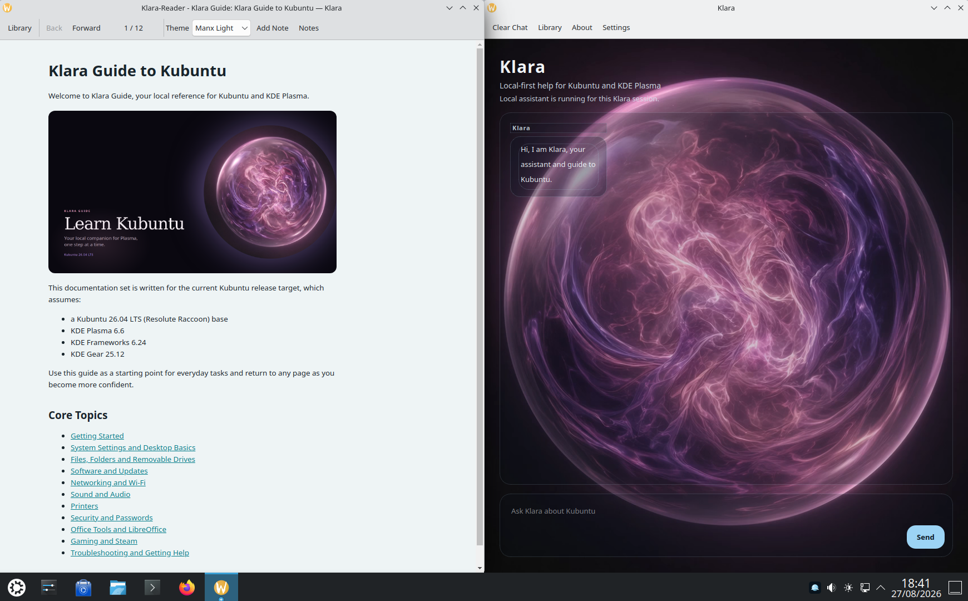Close the Klara-Reader window
Viewport: 968px width, 601px height.
click(x=476, y=8)
